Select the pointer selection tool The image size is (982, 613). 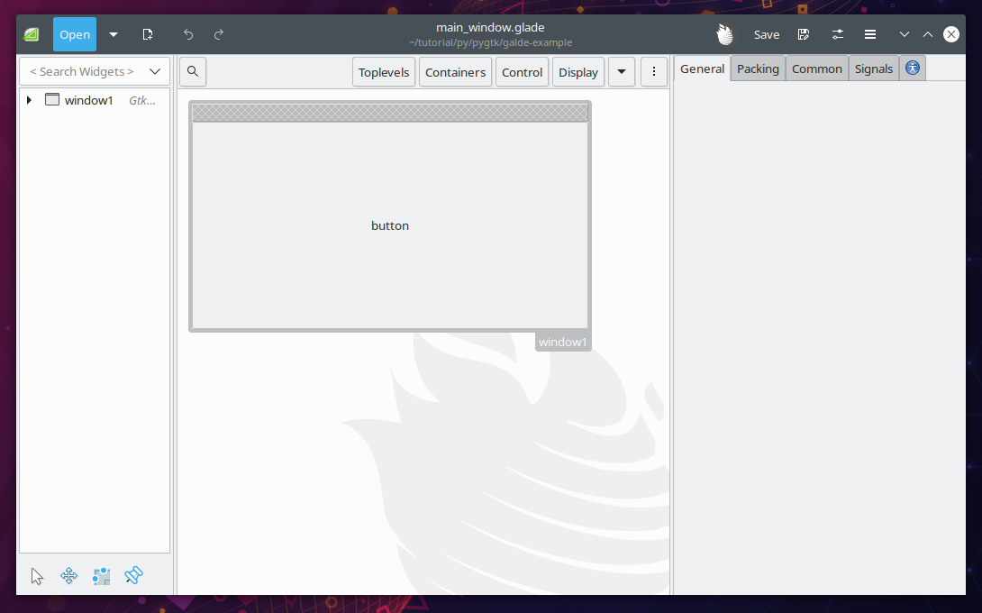[x=37, y=576]
